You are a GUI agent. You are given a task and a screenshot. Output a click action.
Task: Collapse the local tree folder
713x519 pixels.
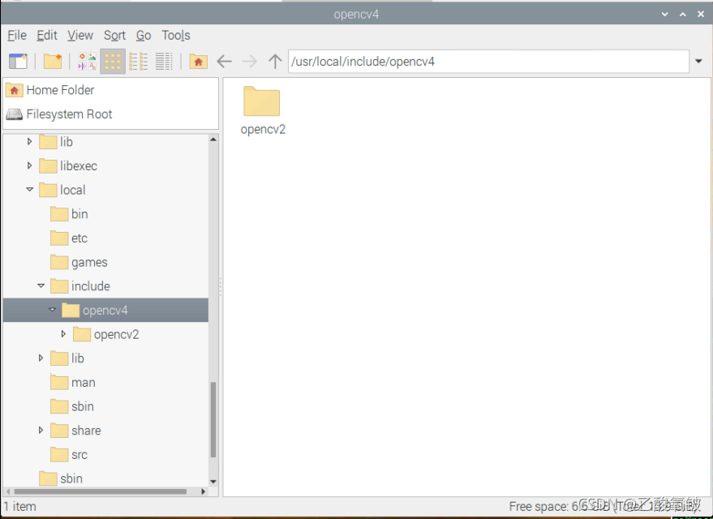tap(29, 190)
